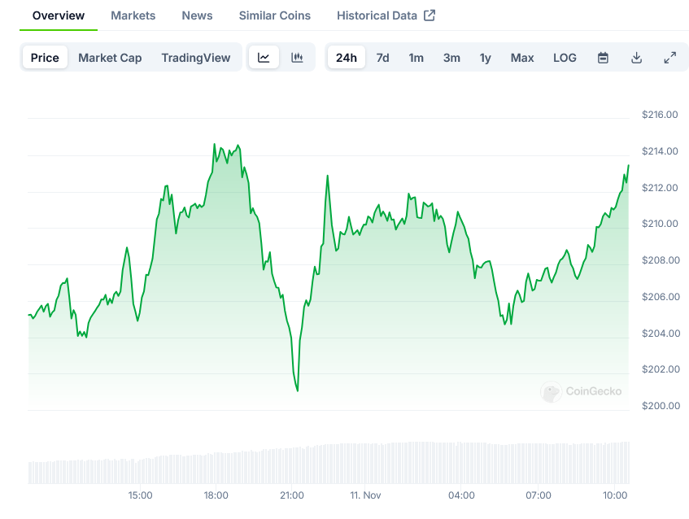This screenshot has width=689, height=519.
Task: Show Max time range
Action: pos(522,58)
